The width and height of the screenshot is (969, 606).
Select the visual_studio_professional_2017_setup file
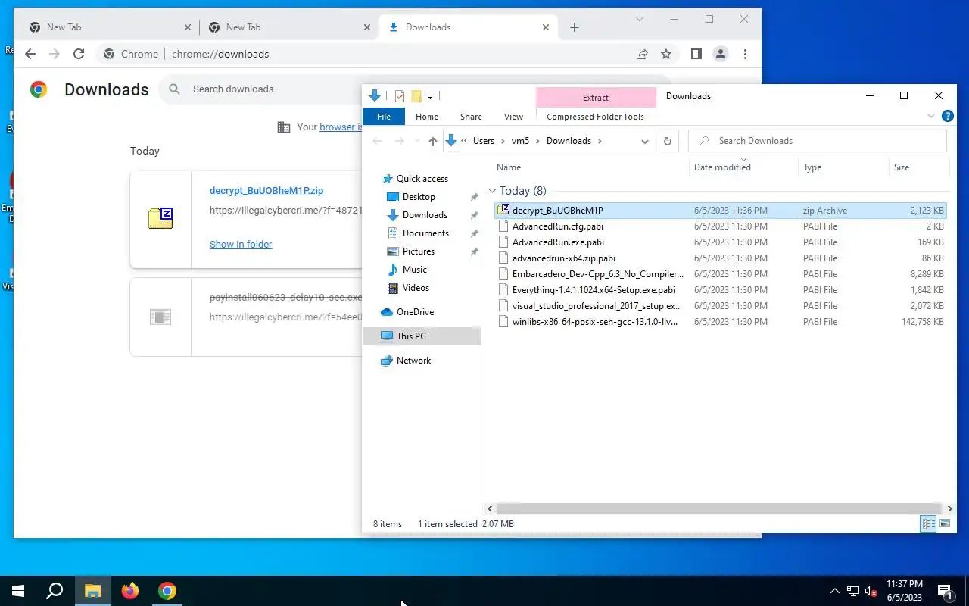(x=720, y=306)
